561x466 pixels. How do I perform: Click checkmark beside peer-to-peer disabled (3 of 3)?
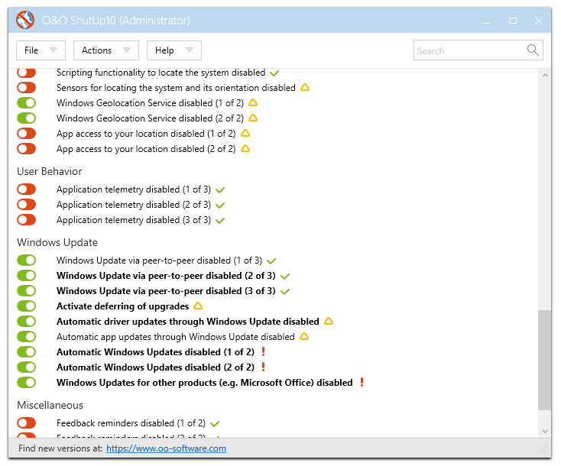pyautogui.click(x=285, y=292)
